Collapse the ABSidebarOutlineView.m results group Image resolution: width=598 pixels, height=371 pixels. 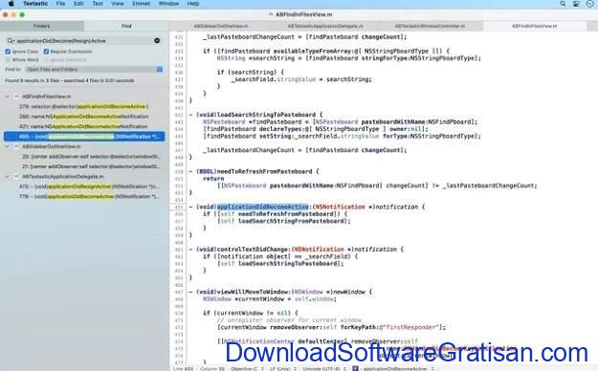point(8,146)
